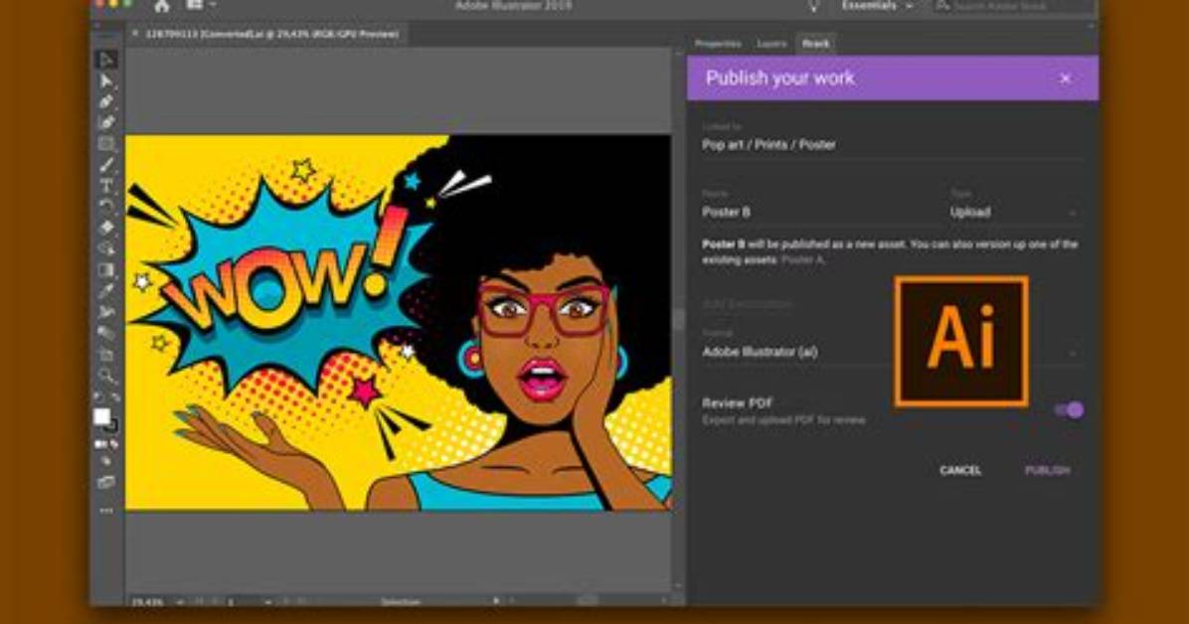Select the Curvature tool

pos(106,123)
